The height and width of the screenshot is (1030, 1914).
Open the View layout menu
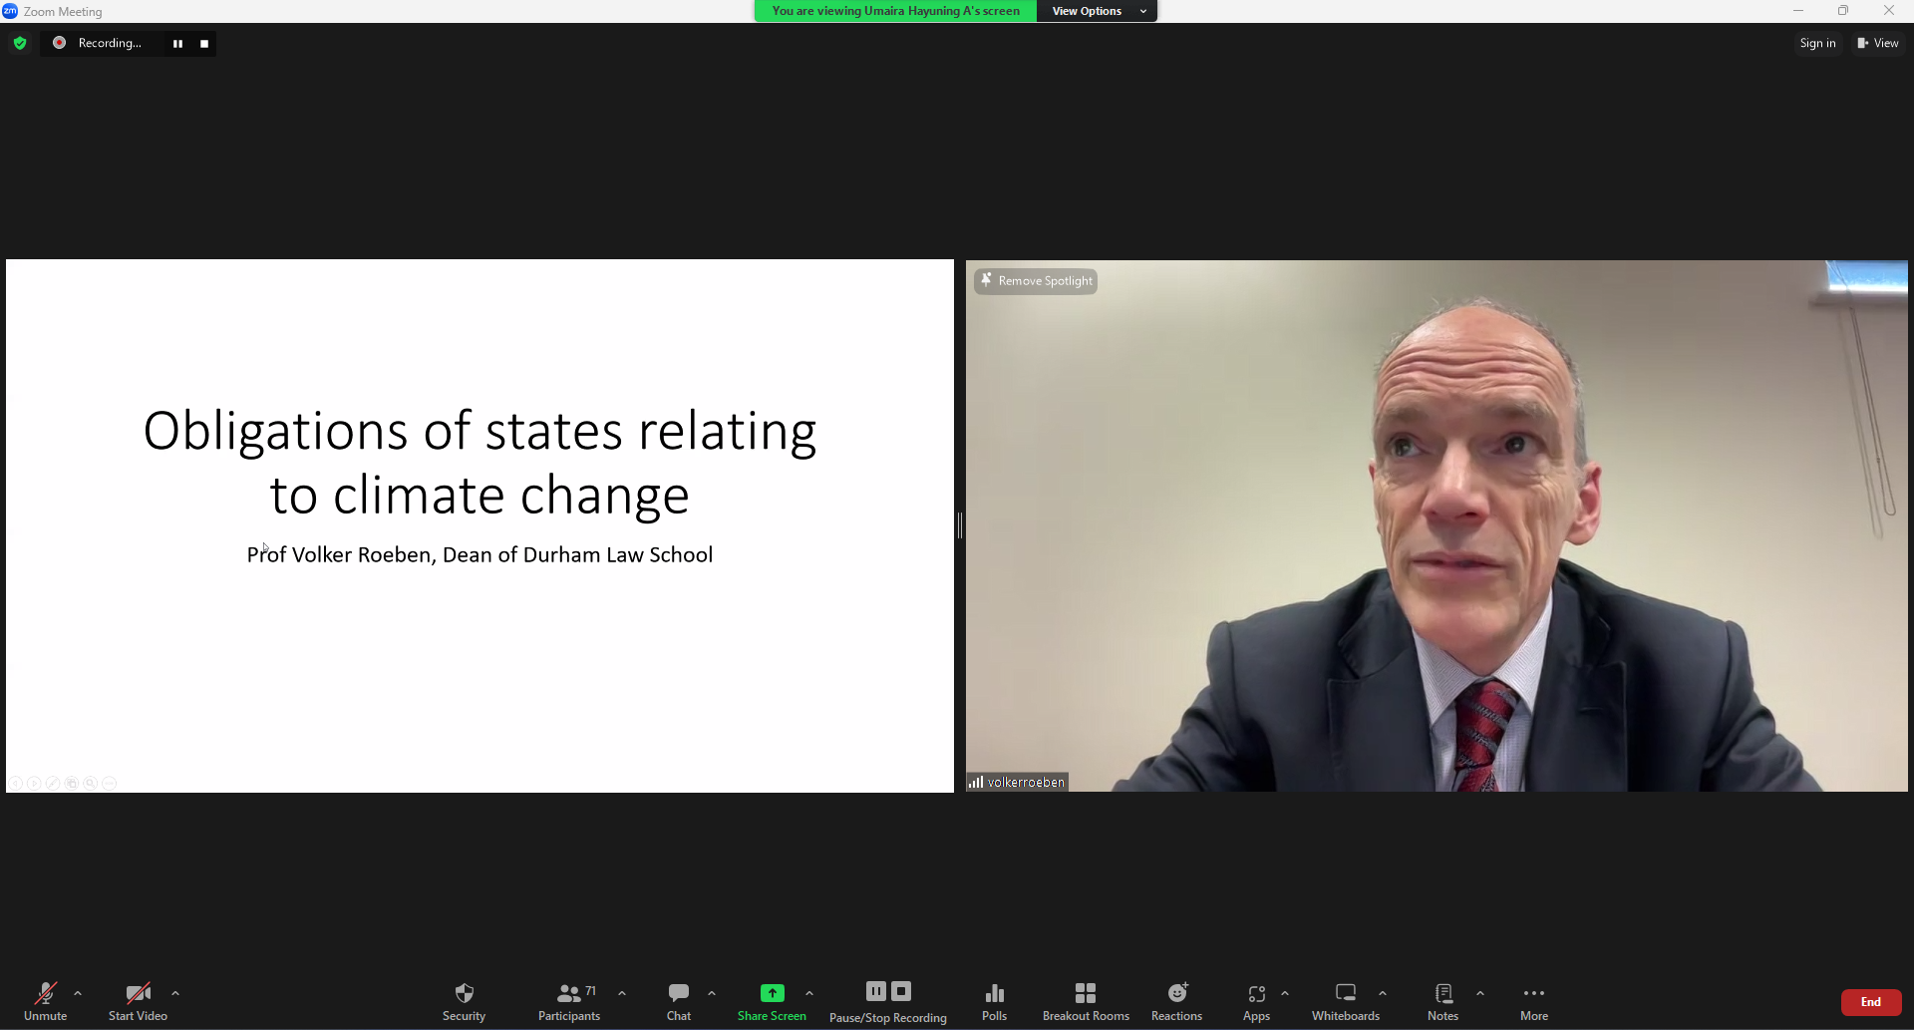point(1878,43)
